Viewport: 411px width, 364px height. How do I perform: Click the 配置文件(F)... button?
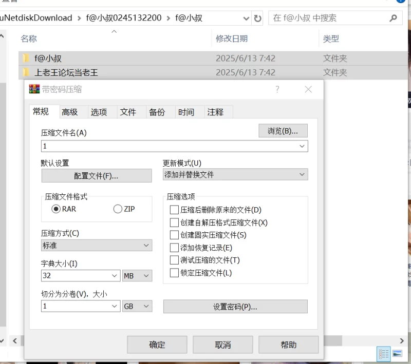coord(97,176)
